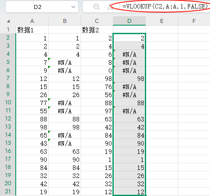Click cell C15 with value 90
The image size is (210, 196).
(x=97, y=143)
